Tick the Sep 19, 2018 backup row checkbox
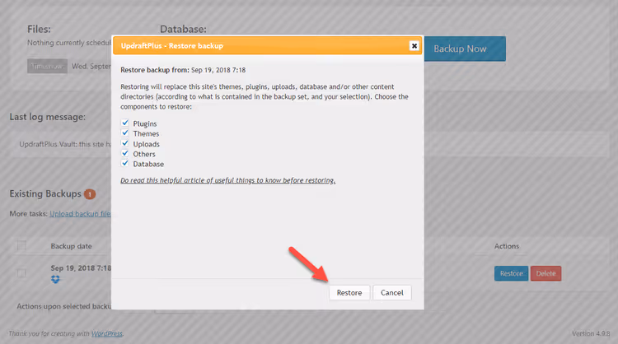The height and width of the screenshot is (344, 618). 21,273
